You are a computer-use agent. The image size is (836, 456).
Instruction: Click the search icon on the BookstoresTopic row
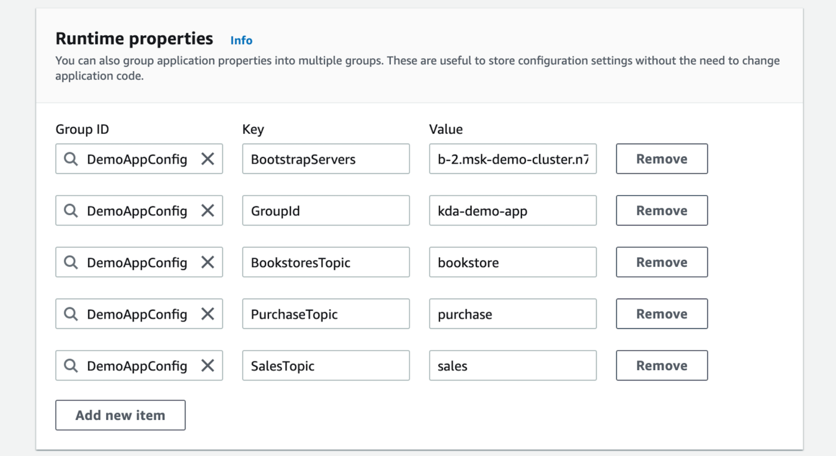coord(71,262)
